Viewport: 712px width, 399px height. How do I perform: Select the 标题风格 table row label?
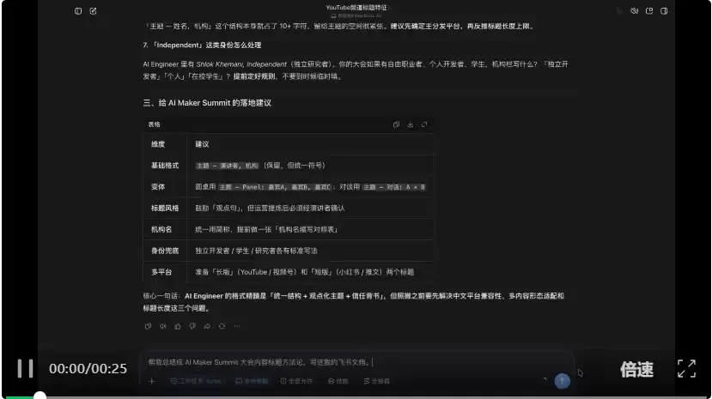(x=165, y=209)
